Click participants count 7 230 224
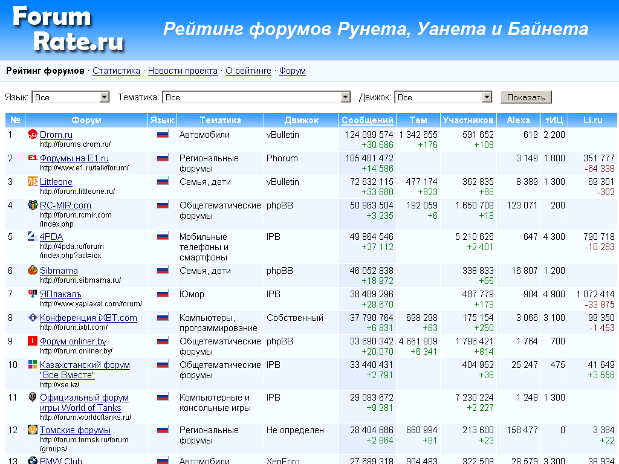The height and width of the screenshot is (464, 619). point(474,398)
